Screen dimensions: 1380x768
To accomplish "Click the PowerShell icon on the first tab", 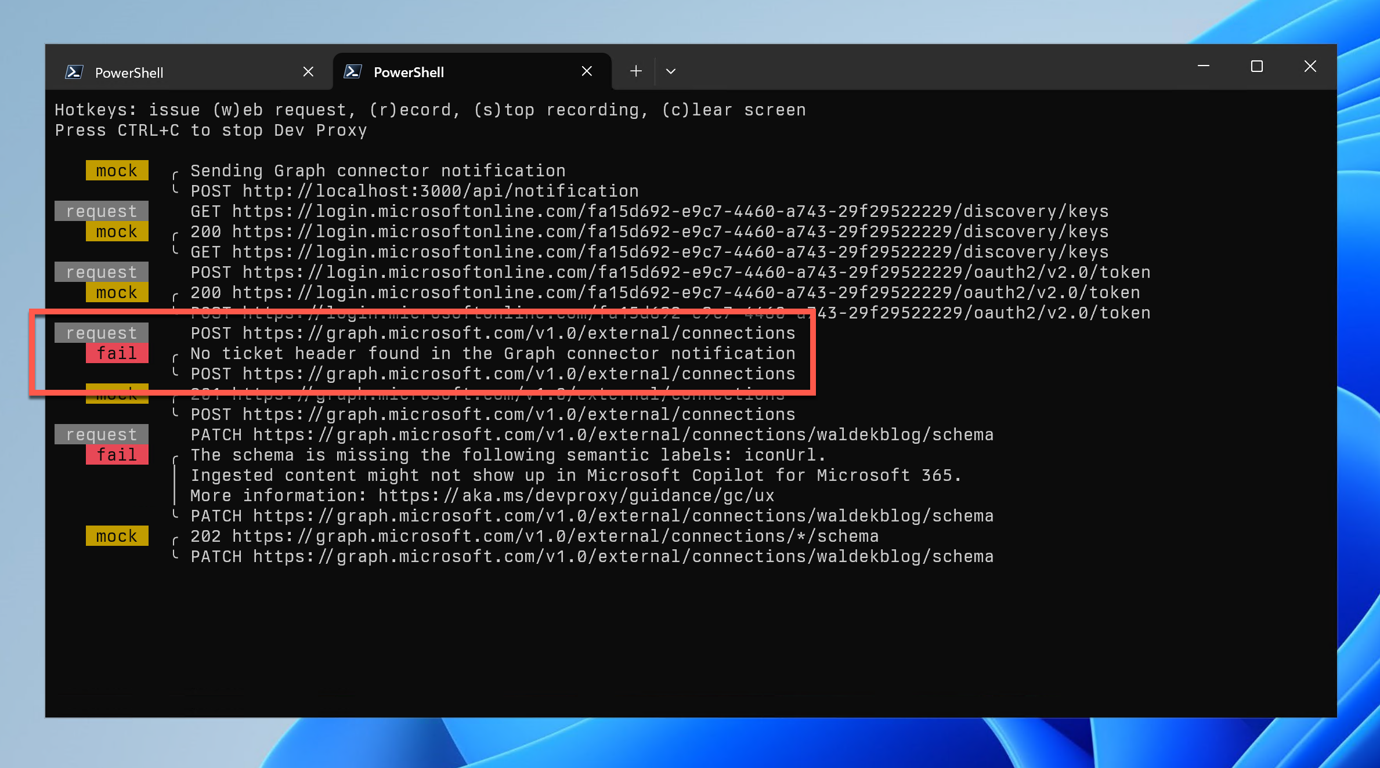I will [74, 71].
